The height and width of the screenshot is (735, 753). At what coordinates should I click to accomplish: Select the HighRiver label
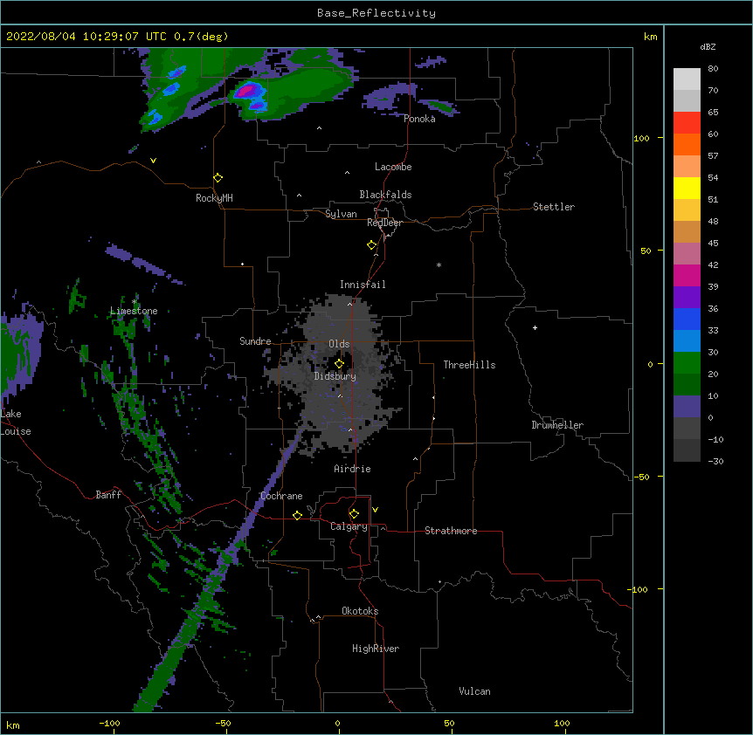pos(376,649)
